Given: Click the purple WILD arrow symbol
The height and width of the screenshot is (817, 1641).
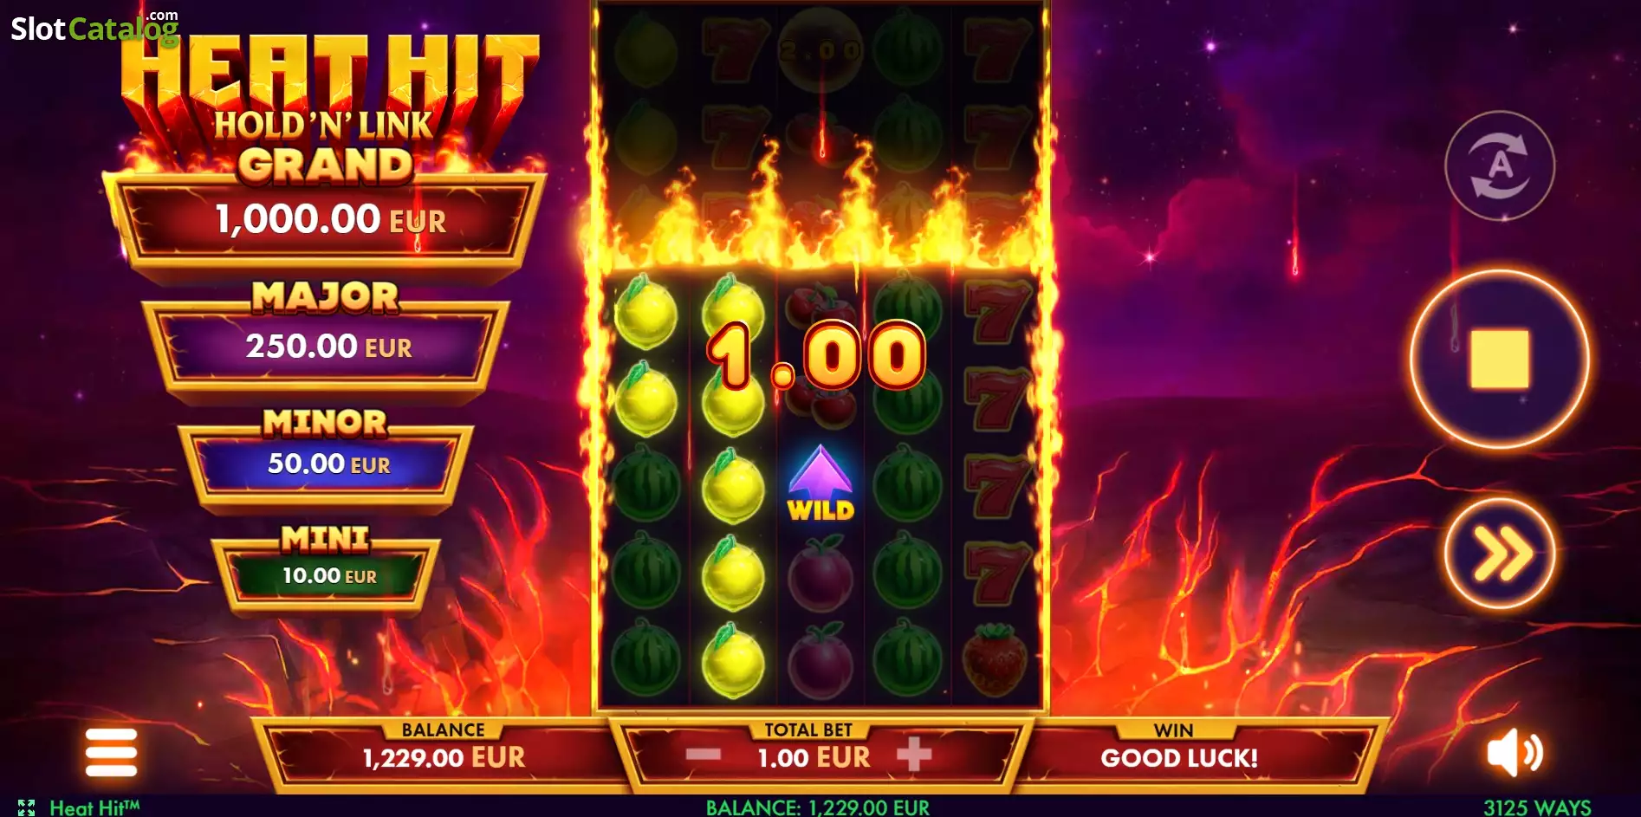Looking at the screenshot, I should [820, 483].
